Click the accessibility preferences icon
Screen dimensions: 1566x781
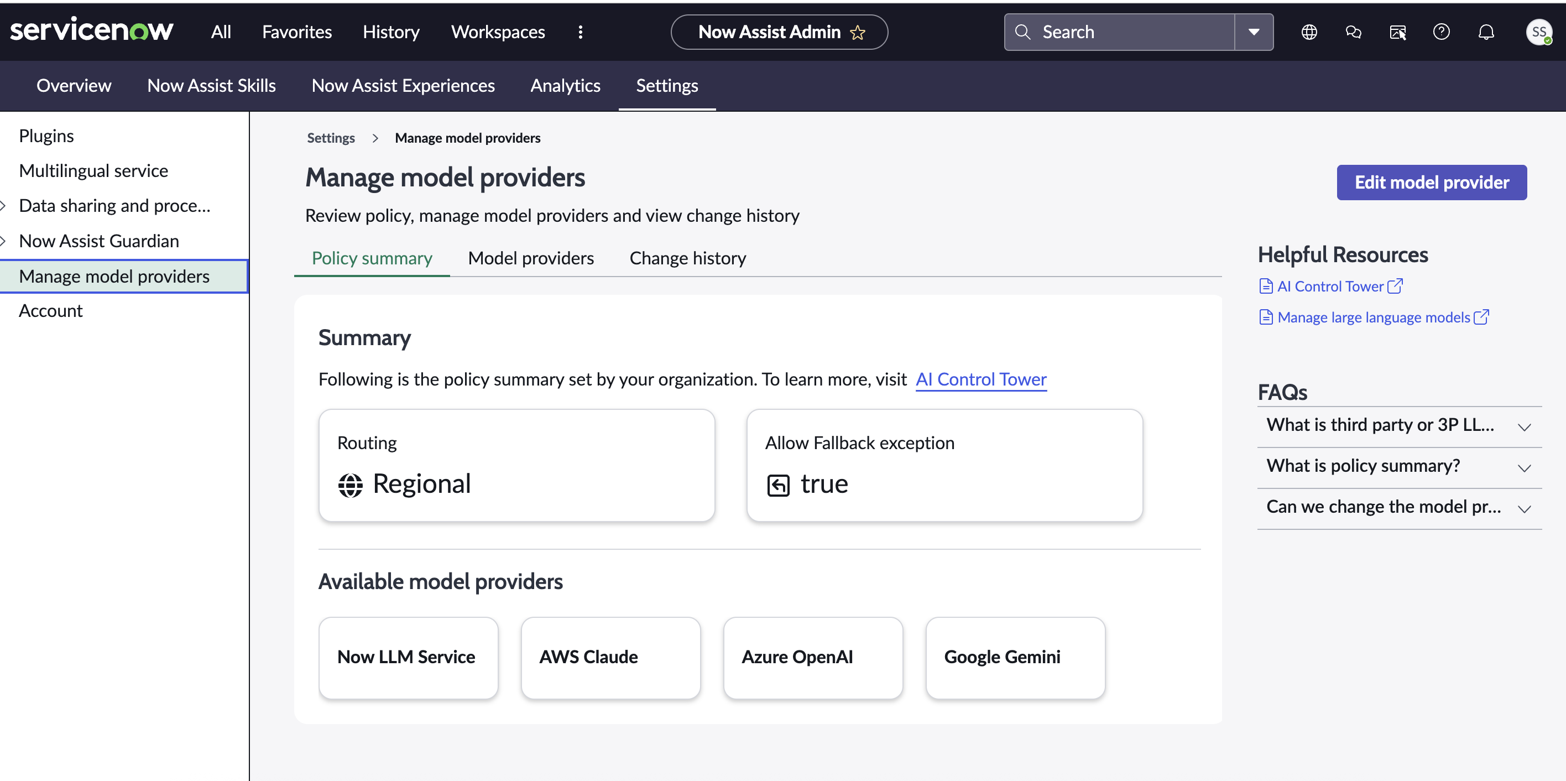click(1397, 32)
